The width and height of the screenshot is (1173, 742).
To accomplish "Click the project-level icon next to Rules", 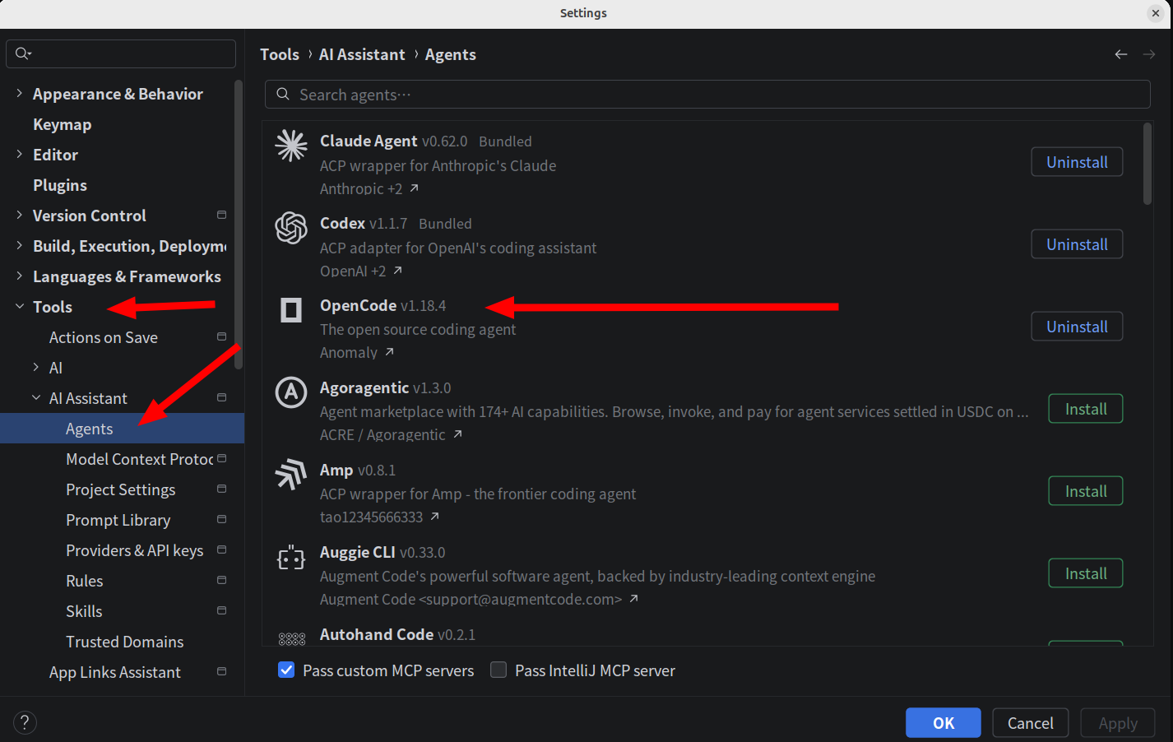I will point(221,580).
